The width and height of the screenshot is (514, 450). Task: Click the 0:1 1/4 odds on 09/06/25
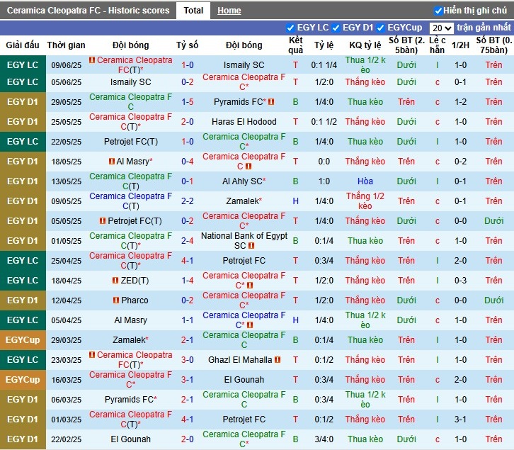pyautogui.click(x=324, y=65)
